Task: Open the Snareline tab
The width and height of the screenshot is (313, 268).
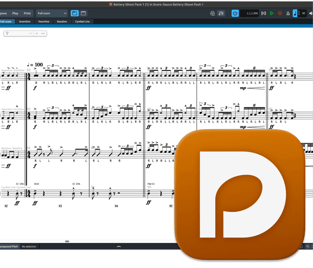Action: (25, 22)
